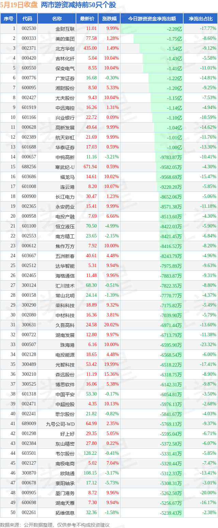The width and height of the screenshot is (218, 528).
Task: Select stock name 中远海控
Action: [x=65, y=108]
